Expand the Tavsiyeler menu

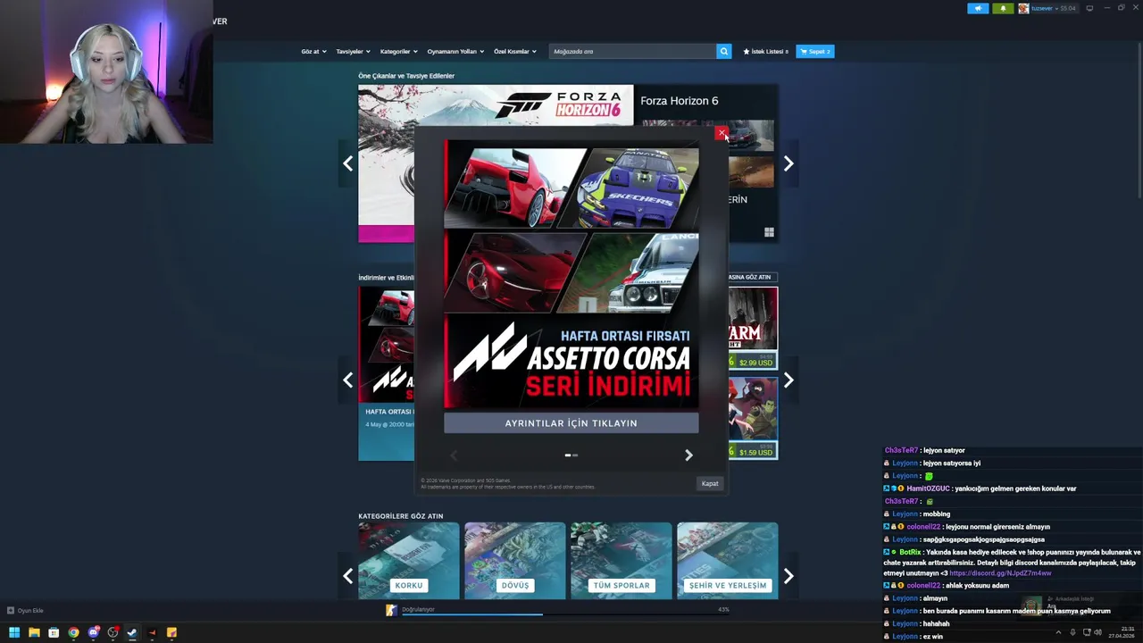353,52
